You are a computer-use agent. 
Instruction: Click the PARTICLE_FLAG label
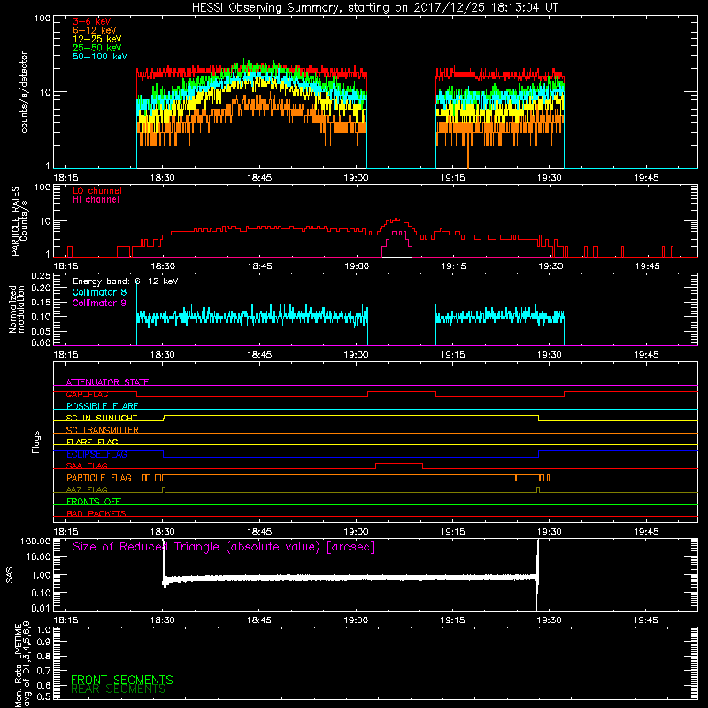point(99,478)
